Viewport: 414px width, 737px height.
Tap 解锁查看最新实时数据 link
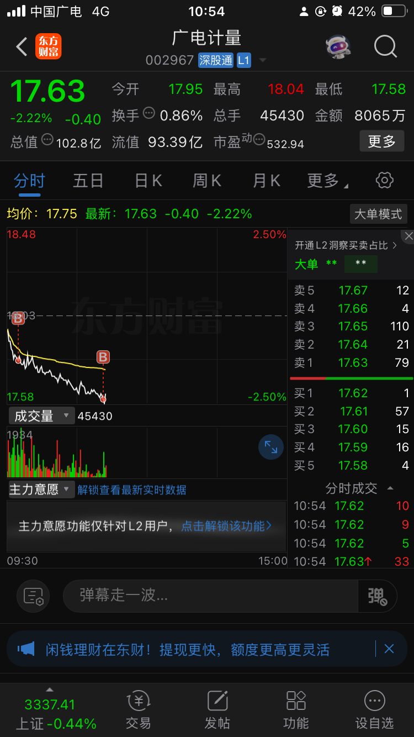132,490
